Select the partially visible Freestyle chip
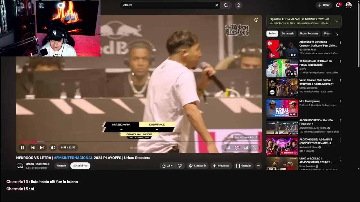Viewport: 360px width, 202px height. pos(327,33)
